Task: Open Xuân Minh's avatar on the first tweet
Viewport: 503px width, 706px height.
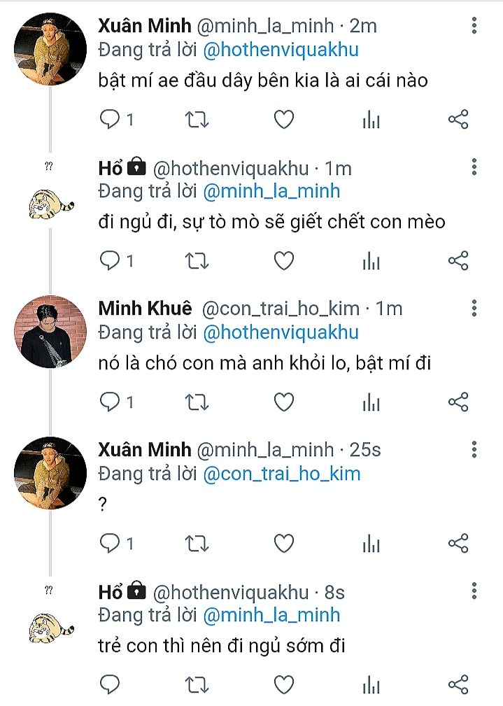Action: pos(50,50)
